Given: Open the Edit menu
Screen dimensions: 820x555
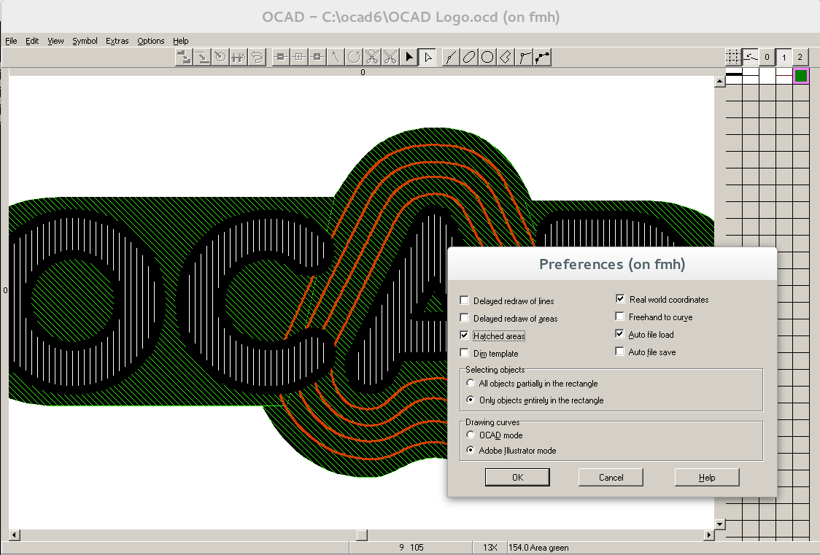Looking at the screenshot, I should (32, 41).
